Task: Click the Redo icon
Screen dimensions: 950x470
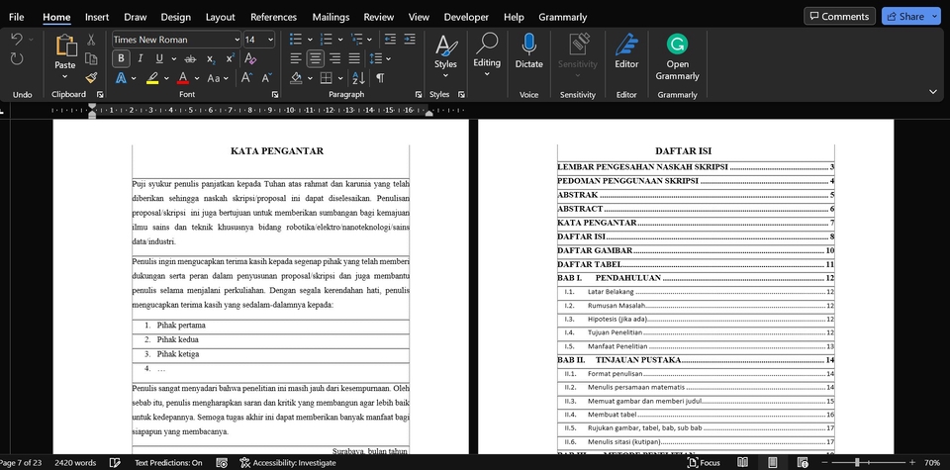Action: 17,58
